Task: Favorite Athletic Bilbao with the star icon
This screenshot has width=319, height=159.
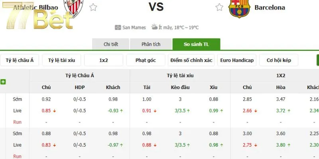Action: (x=93, y=7)
